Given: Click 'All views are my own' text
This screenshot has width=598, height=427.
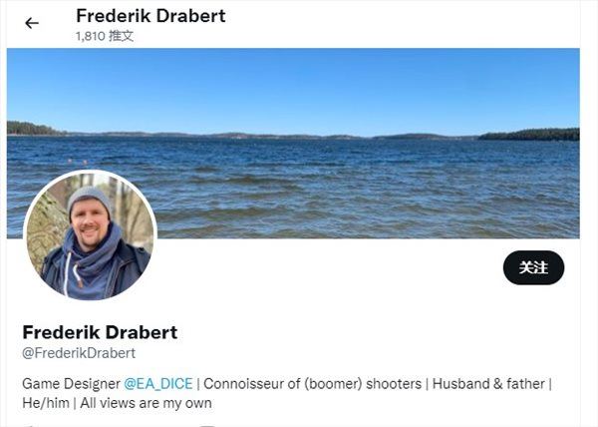Looking at the screenshot, I should [x=146, y=403].
